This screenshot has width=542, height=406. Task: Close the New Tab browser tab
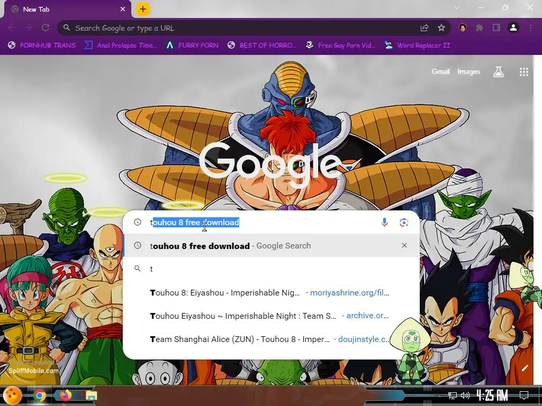(123, 10)
